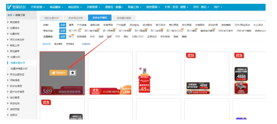Select 全部 in the 平台大促 filter row
The width and height of the screenshot is (277, 124).
pyautogui.click(x=63, y=31)
